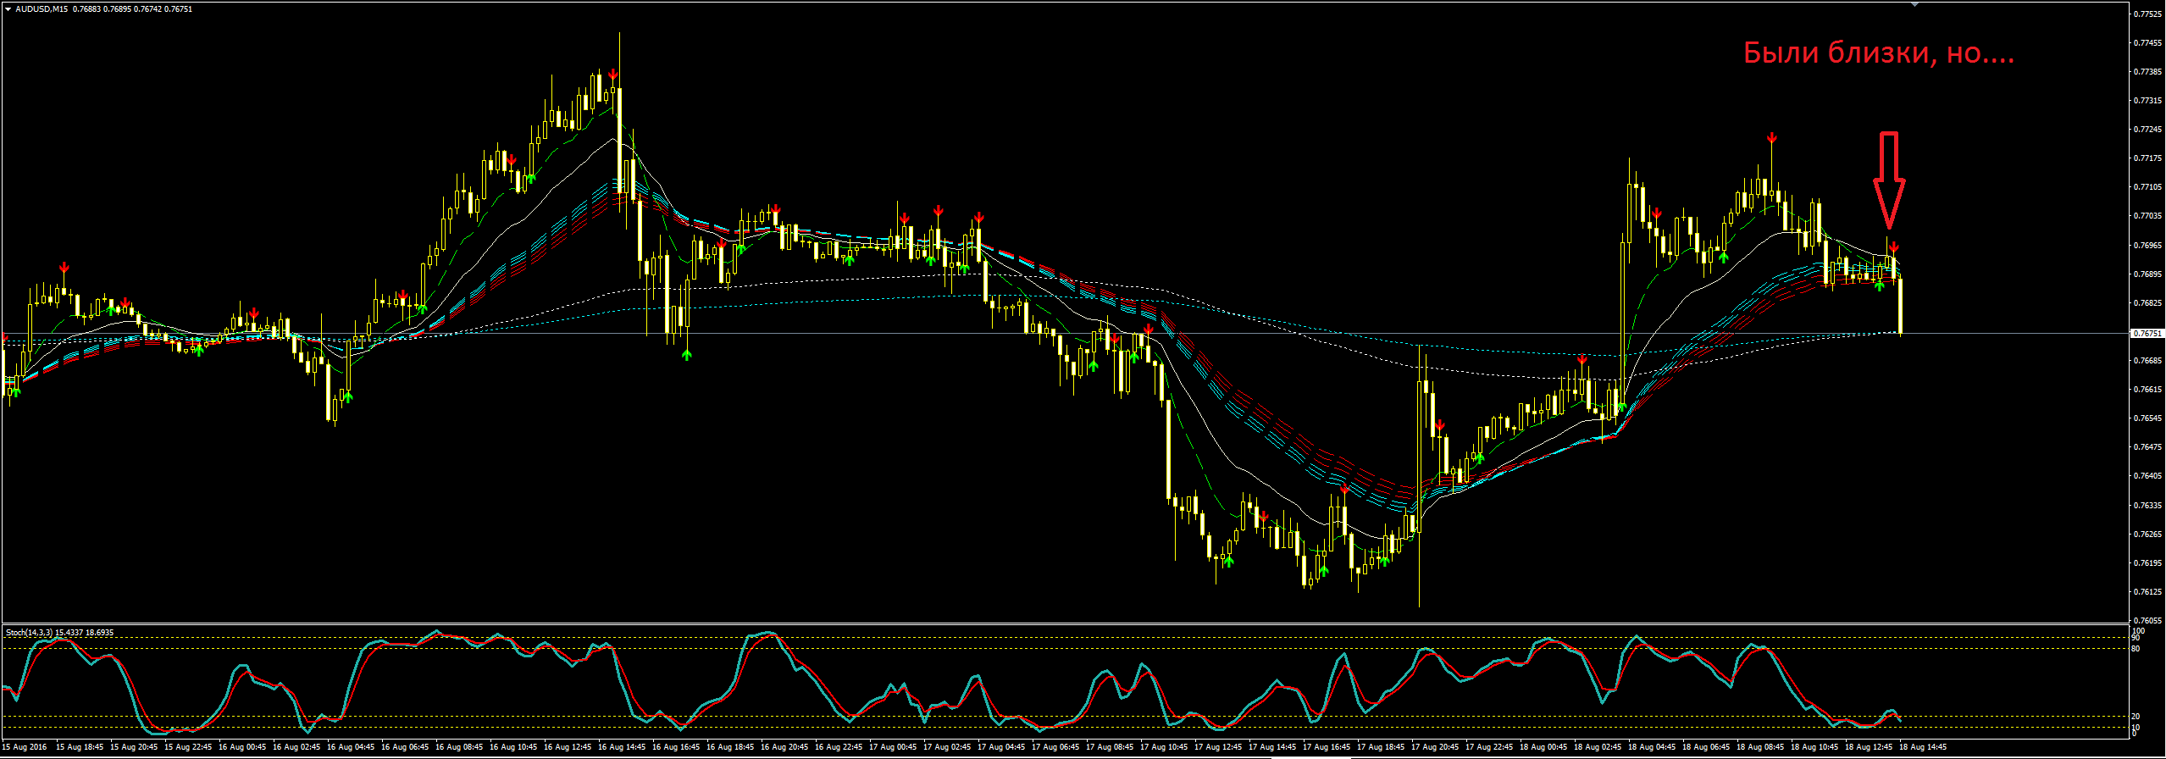Click the 0.77525 price scale label
Screen dimensions: 2166x759
pos(2147,14)
